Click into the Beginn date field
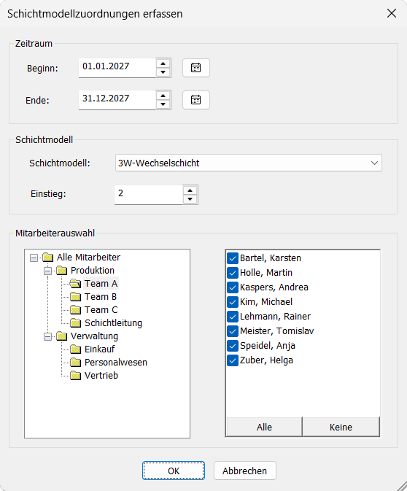The width and height of the screenshot is (407, 491). coord(117,68)
